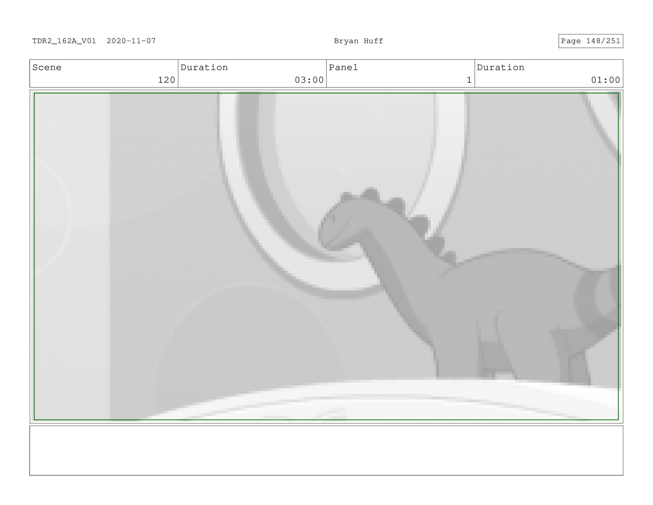Click the scene number 120
This screenshot has width=653, height=505.
166,80
